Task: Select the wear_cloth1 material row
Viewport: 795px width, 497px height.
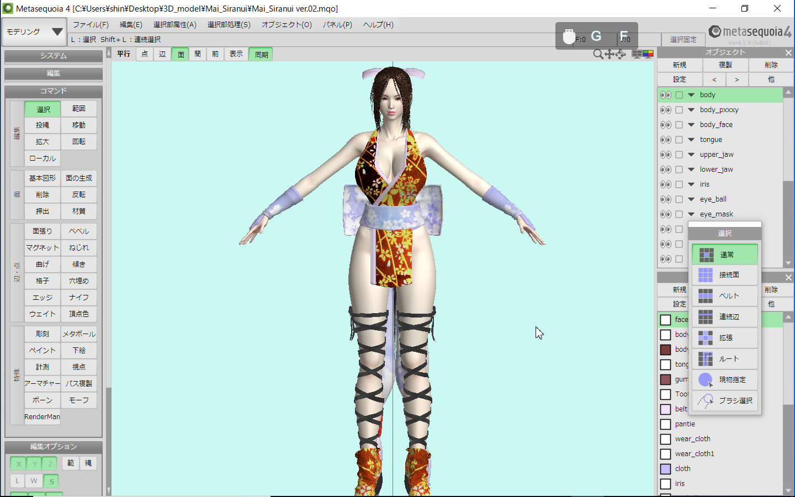Action: pos(720,454)
